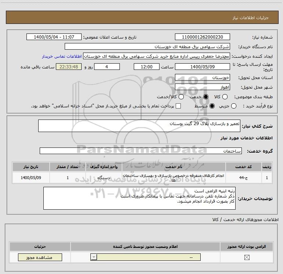Click the الزامی بودن ارائه مجوز column header

pos(247,246)
